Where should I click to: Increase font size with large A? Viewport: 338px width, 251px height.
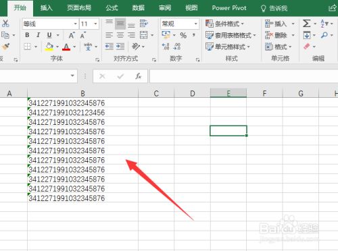[72, 35]
